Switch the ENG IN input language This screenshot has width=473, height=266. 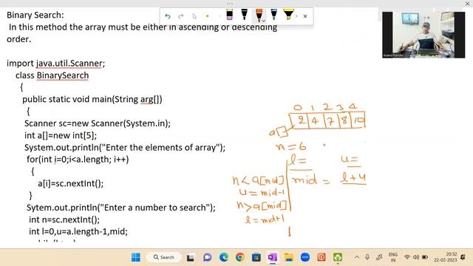pos(392,257)
